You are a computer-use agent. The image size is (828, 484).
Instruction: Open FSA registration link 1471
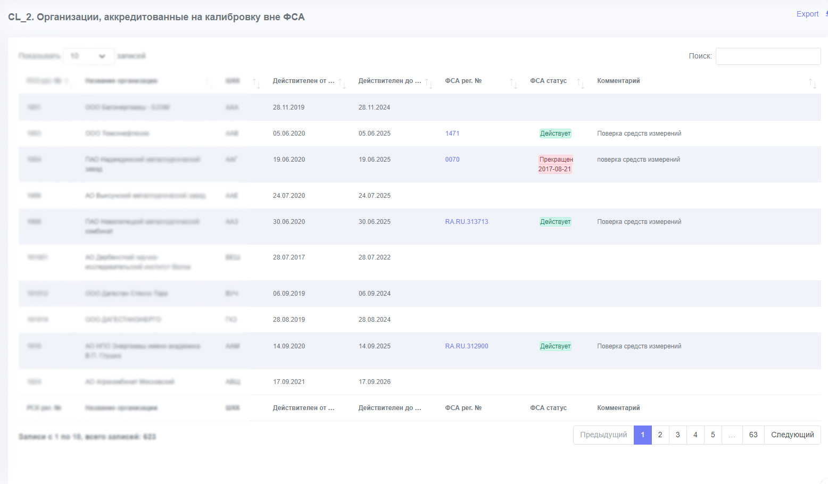[x=452, y=133]
